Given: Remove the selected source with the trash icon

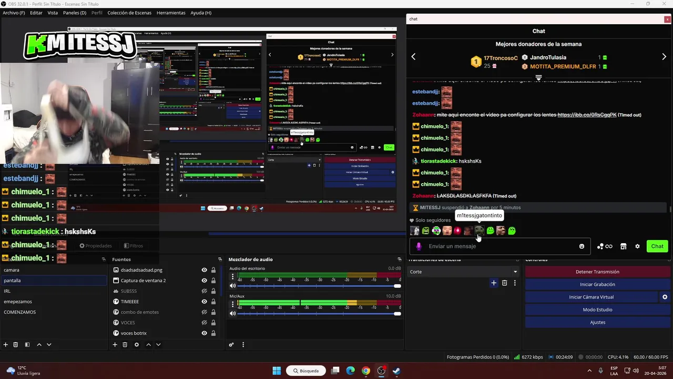Looking at the screenshot, I should 125,345.
